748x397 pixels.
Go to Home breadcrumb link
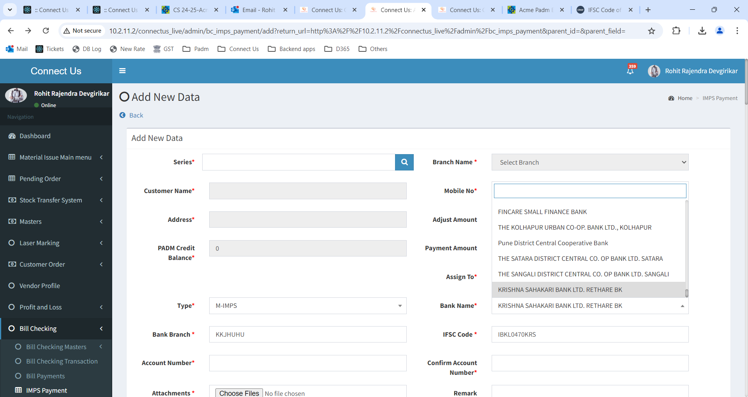coord(685,98)
